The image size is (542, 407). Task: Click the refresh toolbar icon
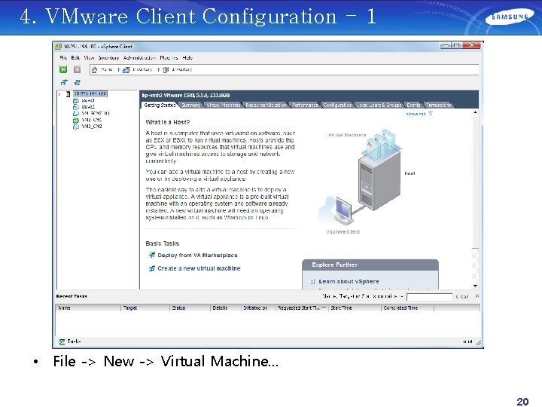78,82
